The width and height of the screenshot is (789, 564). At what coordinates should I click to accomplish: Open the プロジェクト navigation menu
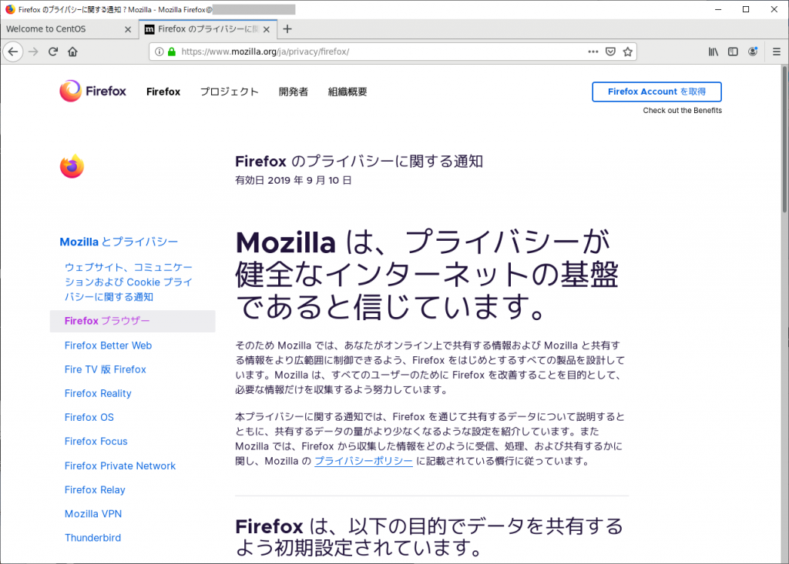click(x=230, y=92)
